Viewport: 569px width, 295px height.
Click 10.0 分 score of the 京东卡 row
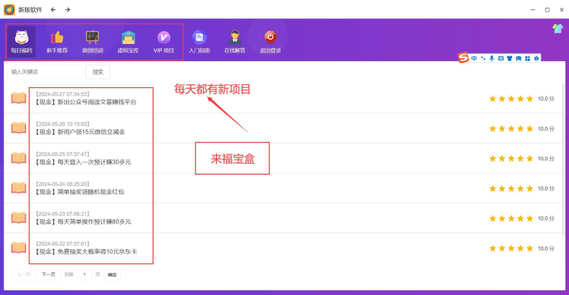pyautogui.click(x=546, y=249)
